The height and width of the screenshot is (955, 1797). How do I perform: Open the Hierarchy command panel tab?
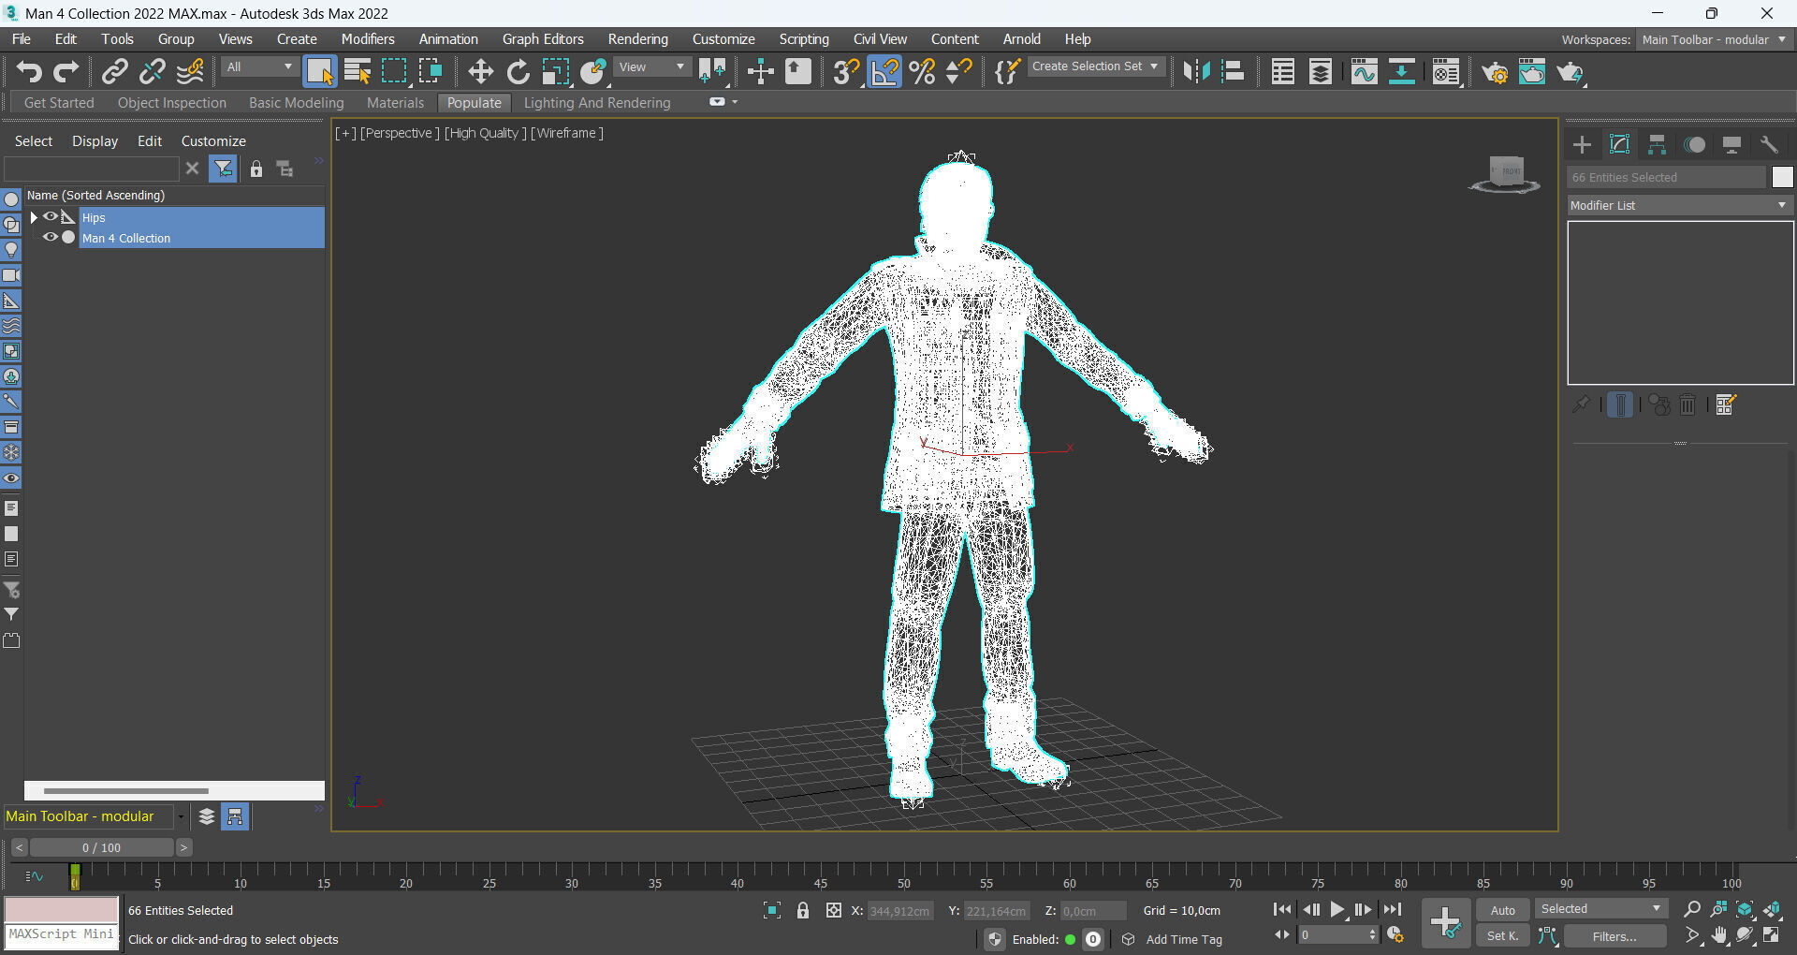[1657, 145]
